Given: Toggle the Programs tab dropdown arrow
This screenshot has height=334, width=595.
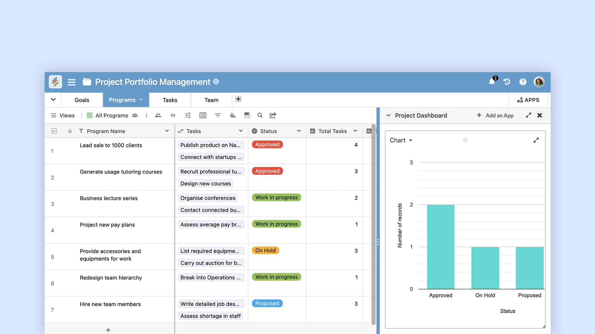Looking at the screenshot, I should [141, 100].
